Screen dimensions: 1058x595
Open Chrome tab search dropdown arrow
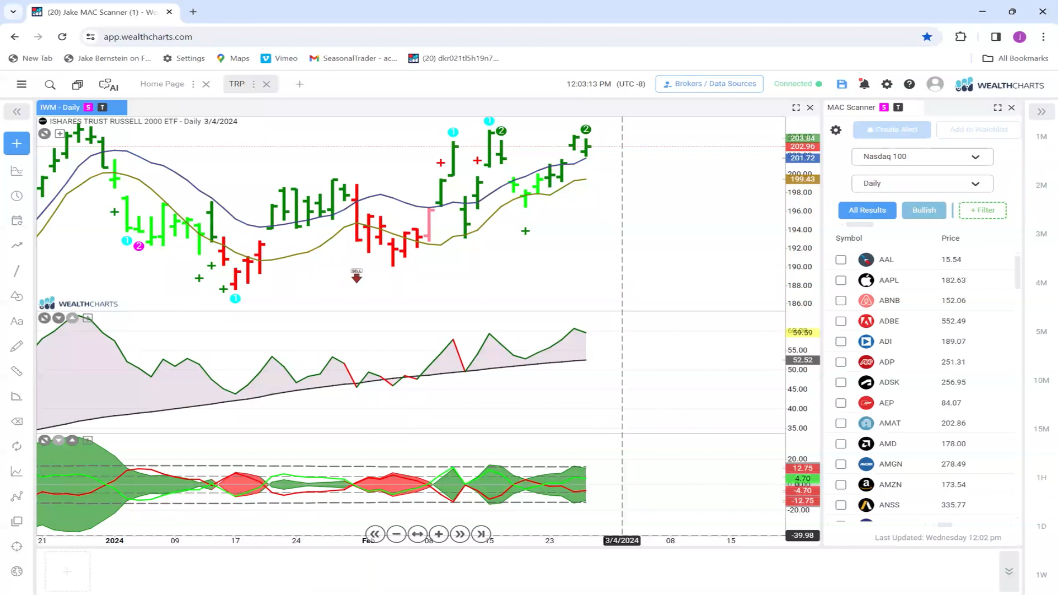point(13,12)
